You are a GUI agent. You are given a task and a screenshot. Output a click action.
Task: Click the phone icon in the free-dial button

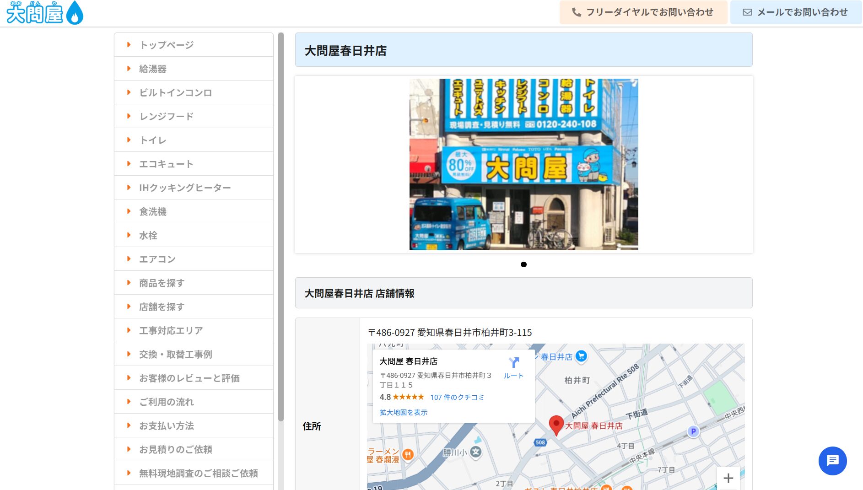pos(577,12)
